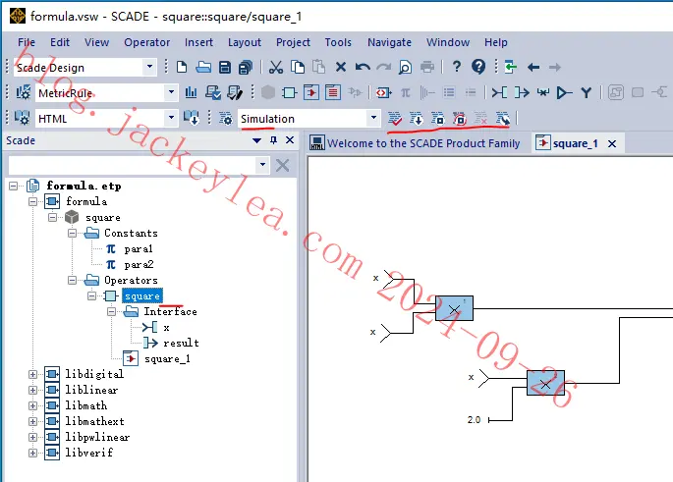Open the Simulation configuration dropdown
673x482 pixels.
[x=373, y=118]
